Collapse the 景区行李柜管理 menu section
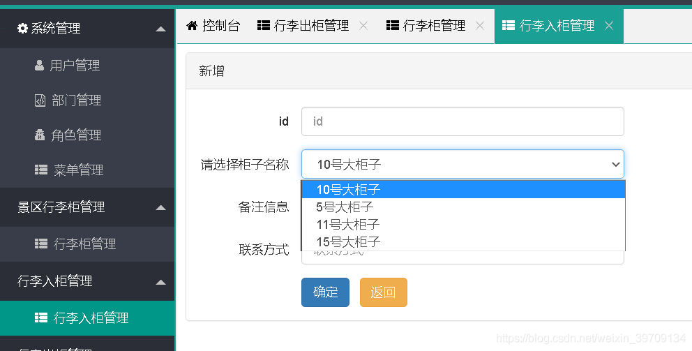 pyautogui.click(x=161, y=207)
